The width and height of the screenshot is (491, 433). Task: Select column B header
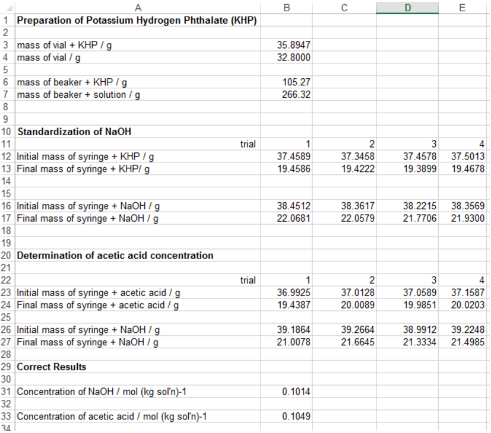point(287,8)
